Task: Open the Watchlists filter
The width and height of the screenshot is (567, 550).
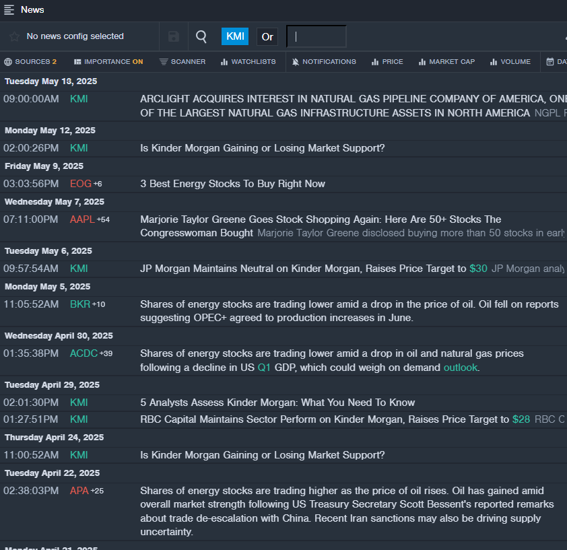Action: 248,62
